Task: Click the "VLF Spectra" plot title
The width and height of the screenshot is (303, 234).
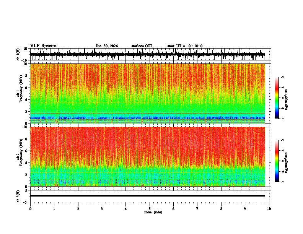Action: tap(43, 46)
